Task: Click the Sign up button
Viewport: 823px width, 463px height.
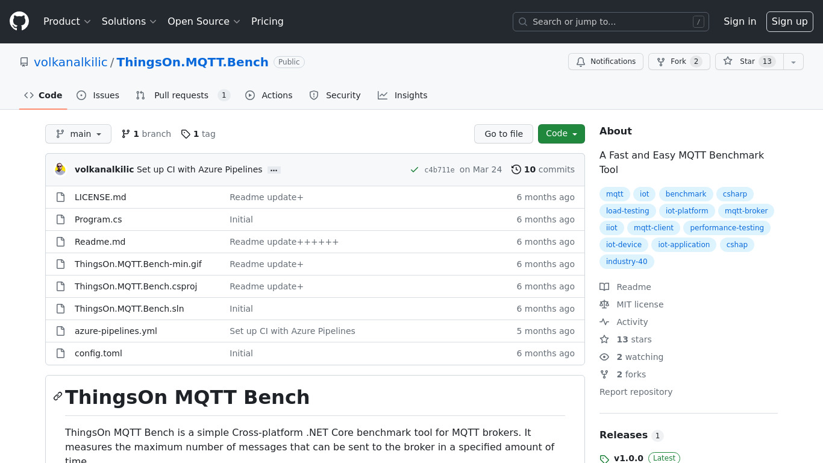Action: click(789, 22)
